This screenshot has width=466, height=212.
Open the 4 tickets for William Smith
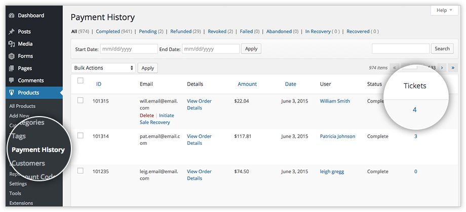coord(414,110)
